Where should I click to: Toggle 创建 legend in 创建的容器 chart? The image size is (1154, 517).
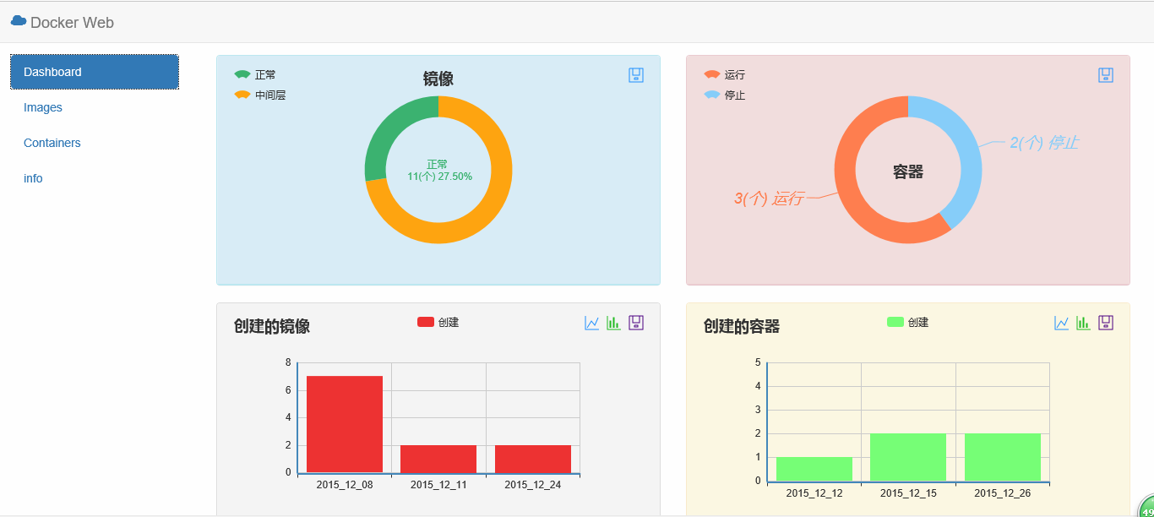point(907,322)
